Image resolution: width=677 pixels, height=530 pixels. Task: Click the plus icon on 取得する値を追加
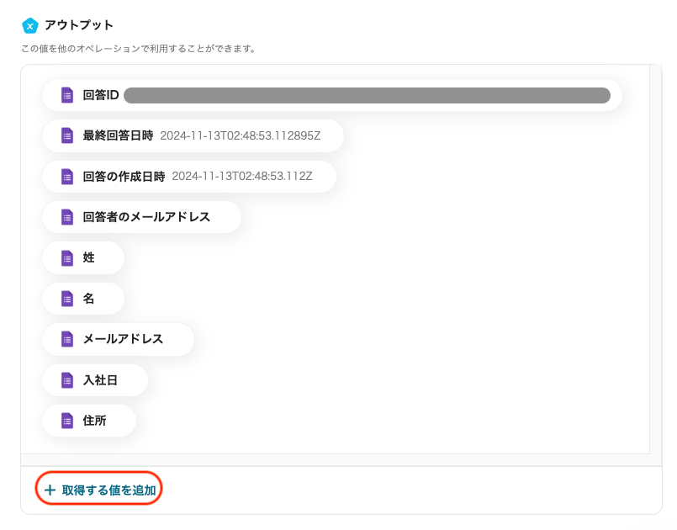[50, 488]
